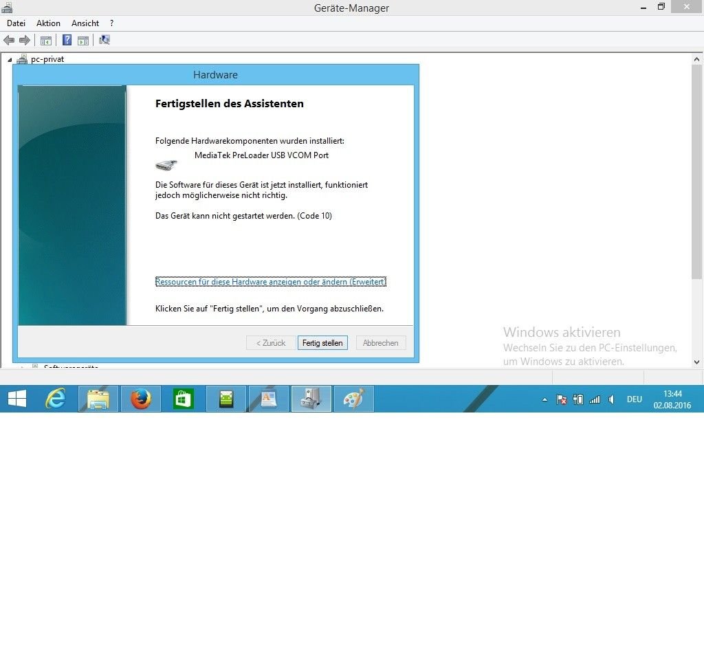Click 'Das Gerät kann nicht gestartet werden. (Code 10)'

244,216
